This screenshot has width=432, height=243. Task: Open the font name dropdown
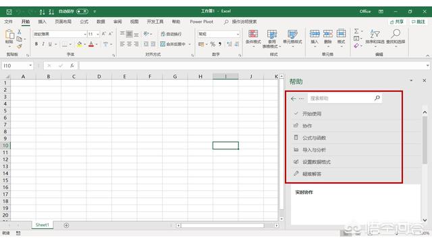(85, 34)
